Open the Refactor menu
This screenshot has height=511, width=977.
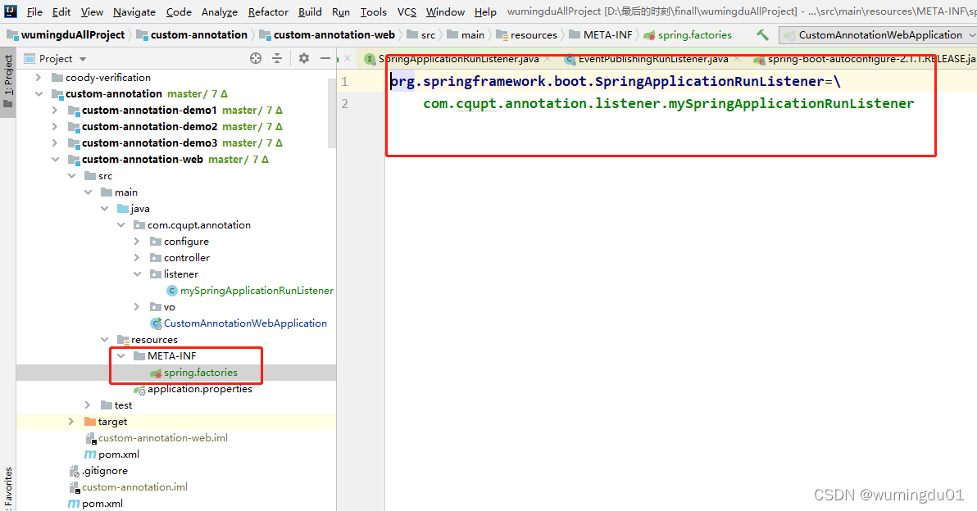coord(268,11)
